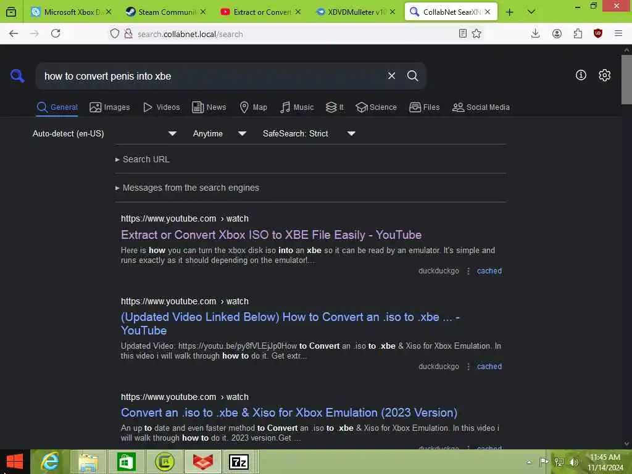
Task: Close the XDVDMulleter tab
Action: point(392,12)
